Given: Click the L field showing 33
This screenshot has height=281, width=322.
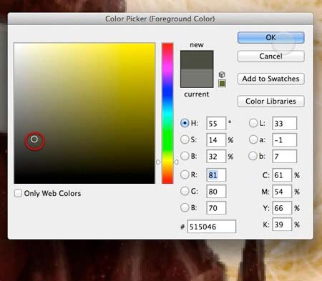Looking at the screenshot, I should pyautogui.click(x=285, y=123).
